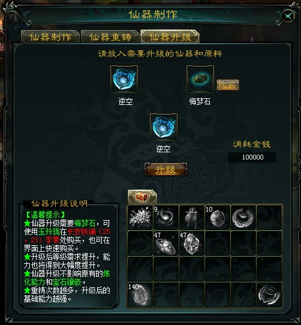Select the spiral galaxy item with count 9

(166, 217)
